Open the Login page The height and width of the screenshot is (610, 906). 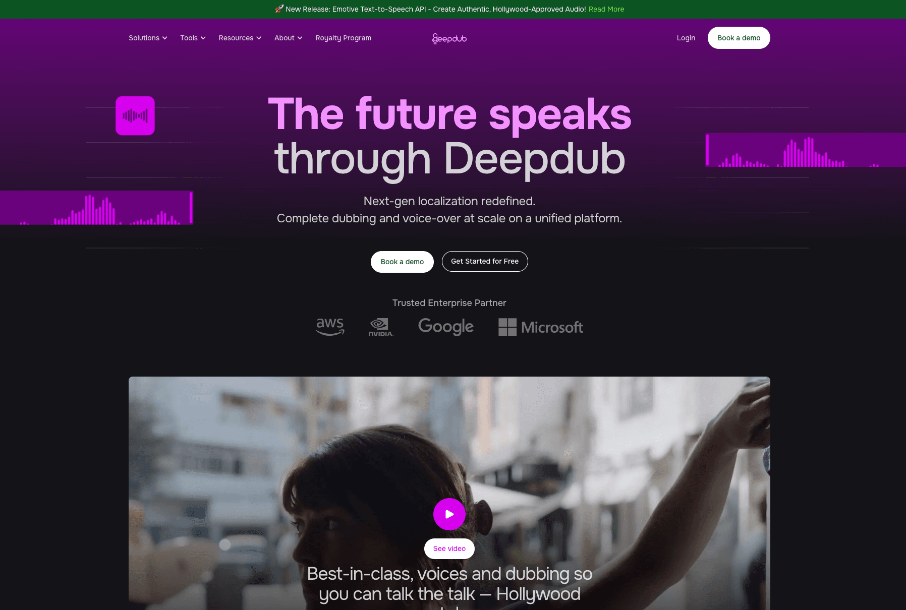click(686, 38)
